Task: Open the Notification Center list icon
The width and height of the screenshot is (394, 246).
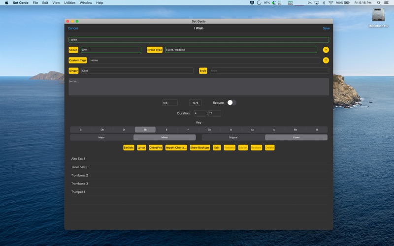Action: [x=386, y=3]
